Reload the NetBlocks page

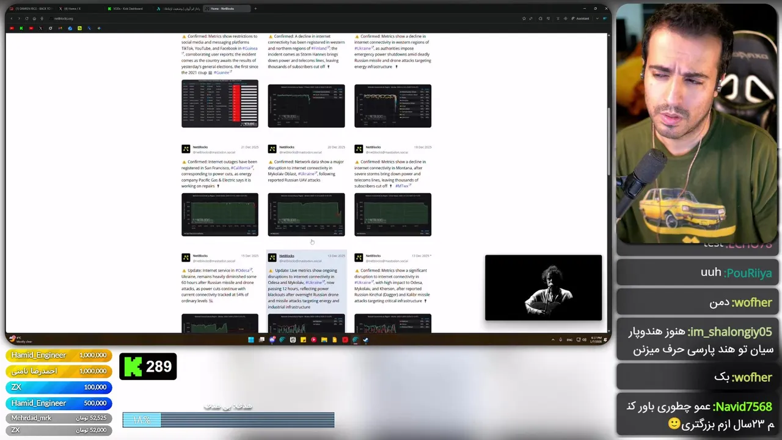(x=27, y=18)
